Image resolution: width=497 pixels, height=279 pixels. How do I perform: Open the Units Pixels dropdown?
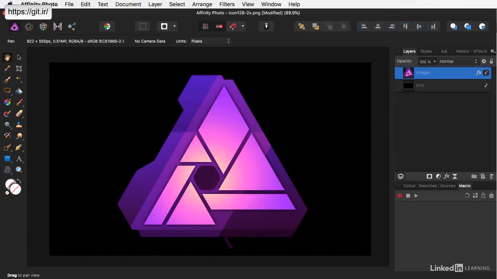point(210,41)
